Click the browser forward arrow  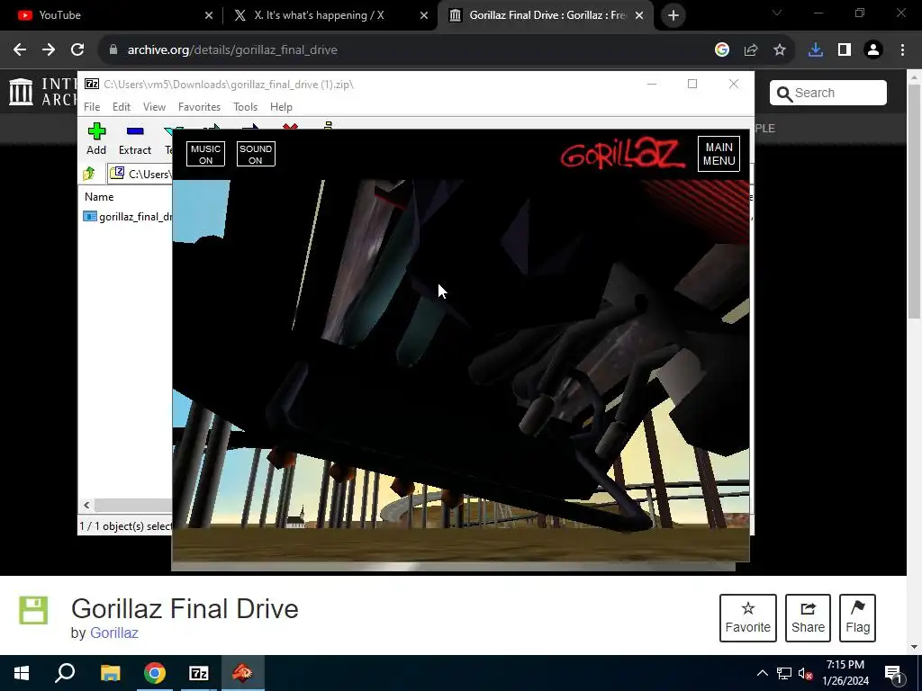49,50
